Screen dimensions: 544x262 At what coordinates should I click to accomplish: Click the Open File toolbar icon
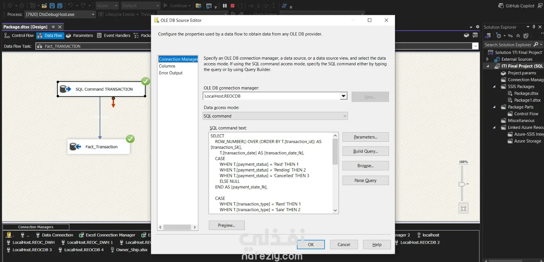44,5
